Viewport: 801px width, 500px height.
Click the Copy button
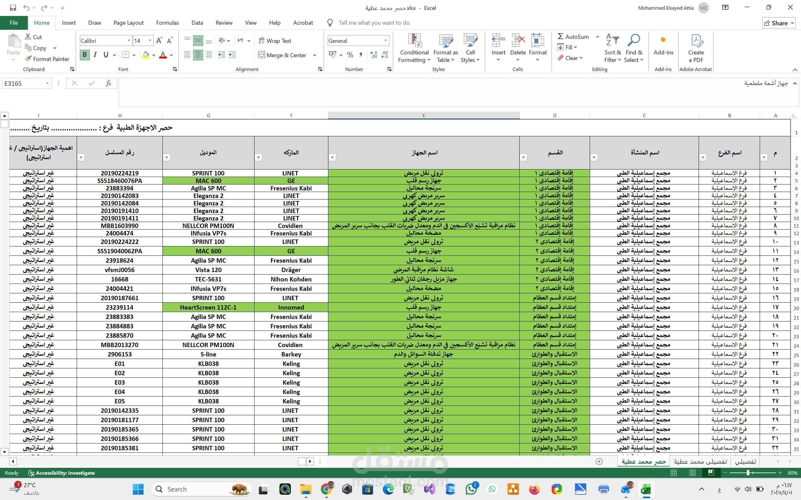[36, 48]
